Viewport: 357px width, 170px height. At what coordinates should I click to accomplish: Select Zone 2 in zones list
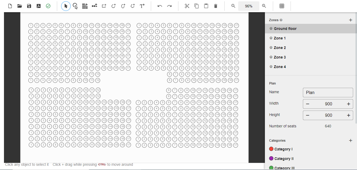point(280,48)
